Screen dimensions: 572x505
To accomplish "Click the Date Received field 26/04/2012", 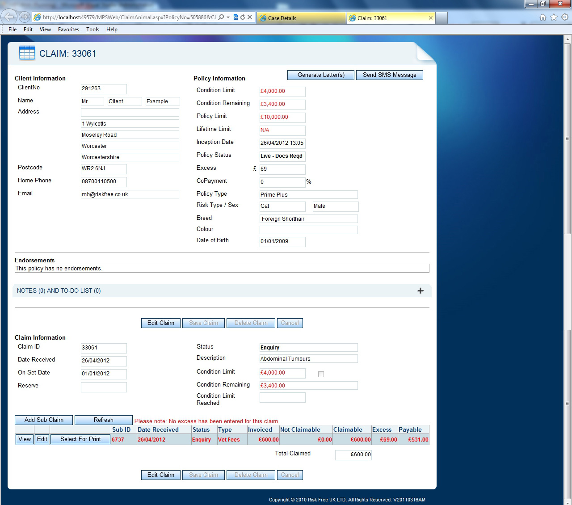I will (x=104, y=361).
